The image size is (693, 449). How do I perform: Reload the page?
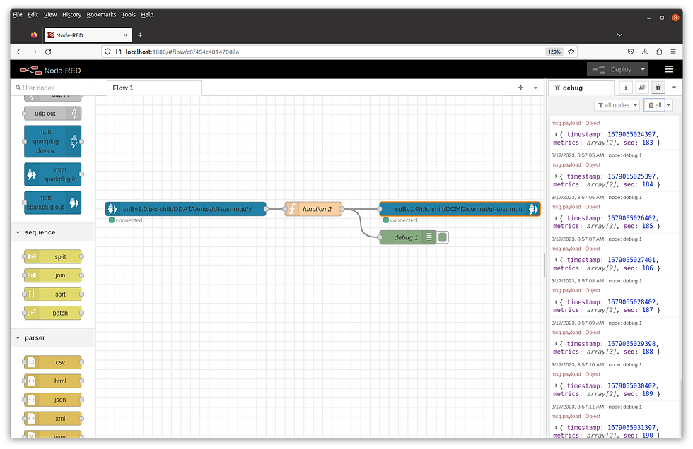pos(48,52)
